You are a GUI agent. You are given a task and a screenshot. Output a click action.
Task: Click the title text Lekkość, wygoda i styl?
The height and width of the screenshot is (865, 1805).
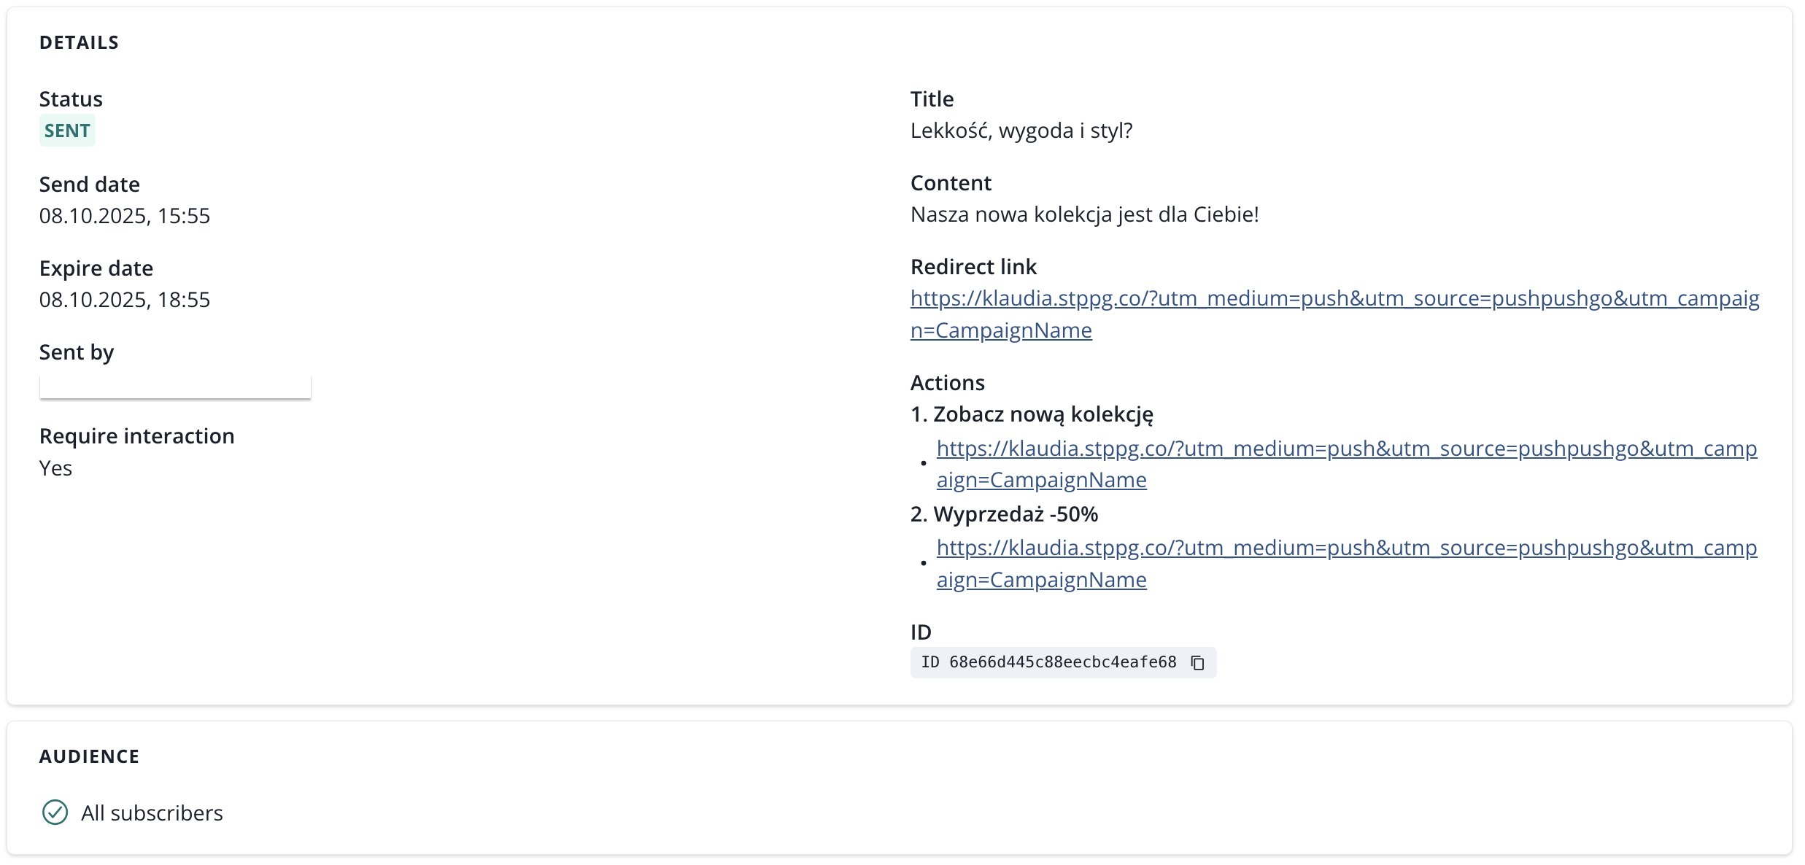(1021, 131)
